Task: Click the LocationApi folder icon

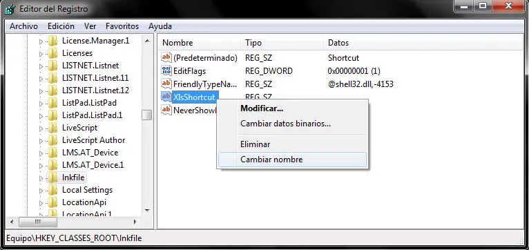Action: pyautogui.click(x=52, y=203)
